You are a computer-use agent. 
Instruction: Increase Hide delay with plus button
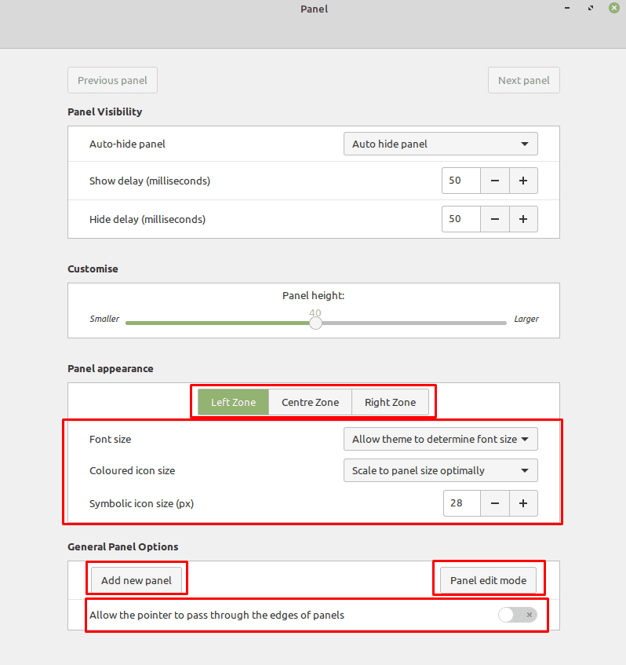point(523,219)
